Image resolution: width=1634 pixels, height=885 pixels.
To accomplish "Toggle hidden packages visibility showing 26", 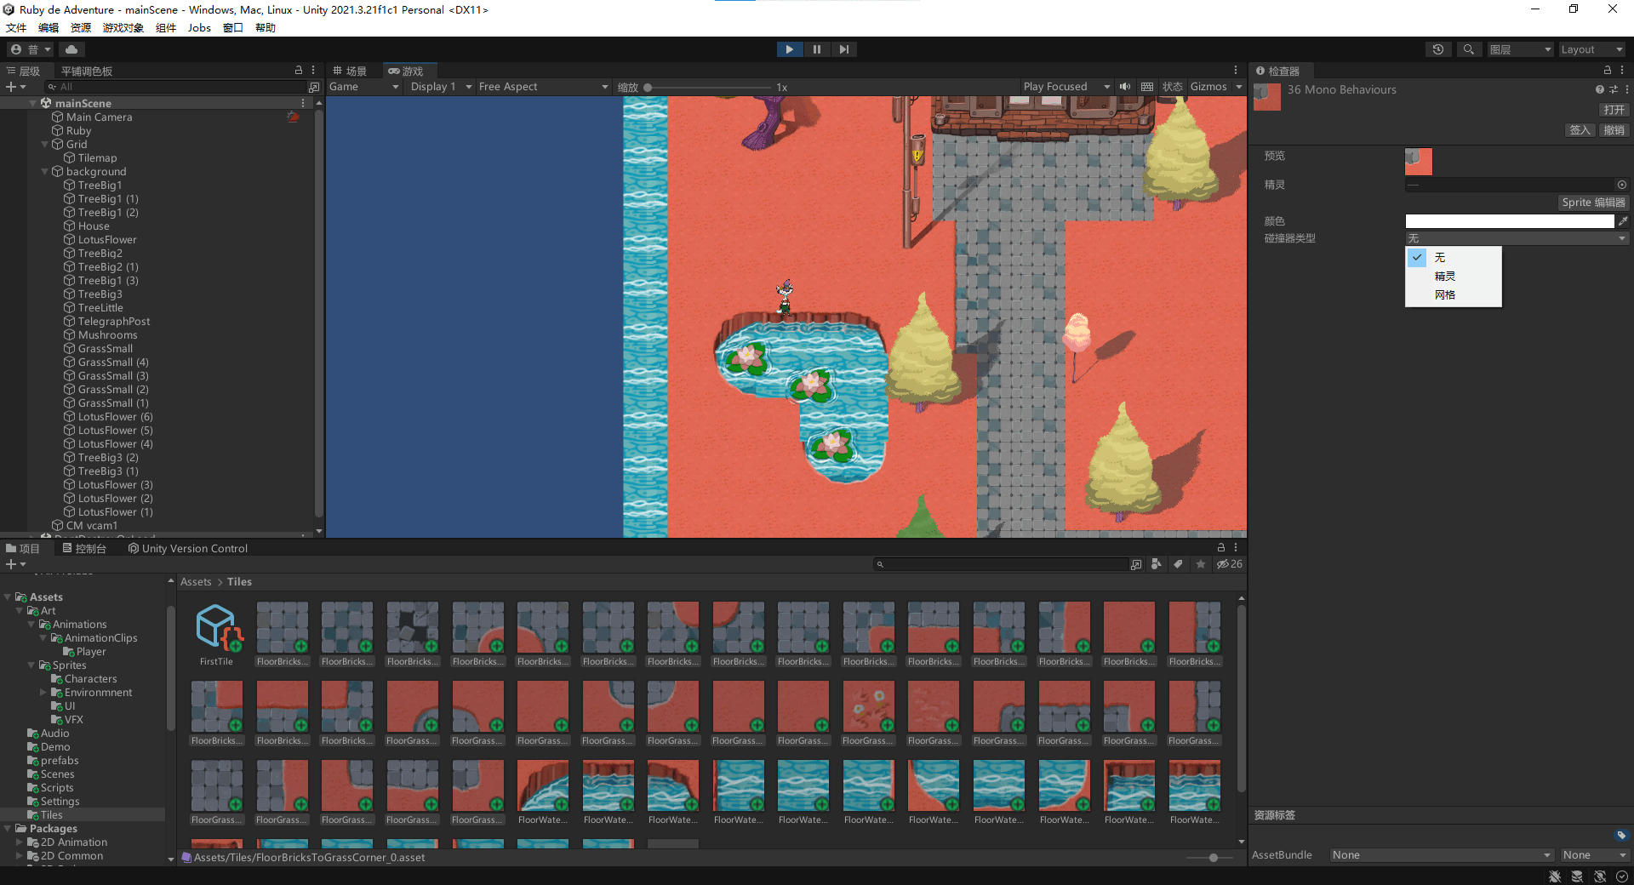I will point(1230,564).
